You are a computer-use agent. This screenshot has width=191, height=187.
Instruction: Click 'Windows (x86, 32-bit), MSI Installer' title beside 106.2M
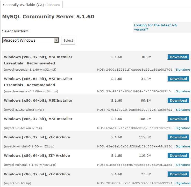click(x=38, y=119)
